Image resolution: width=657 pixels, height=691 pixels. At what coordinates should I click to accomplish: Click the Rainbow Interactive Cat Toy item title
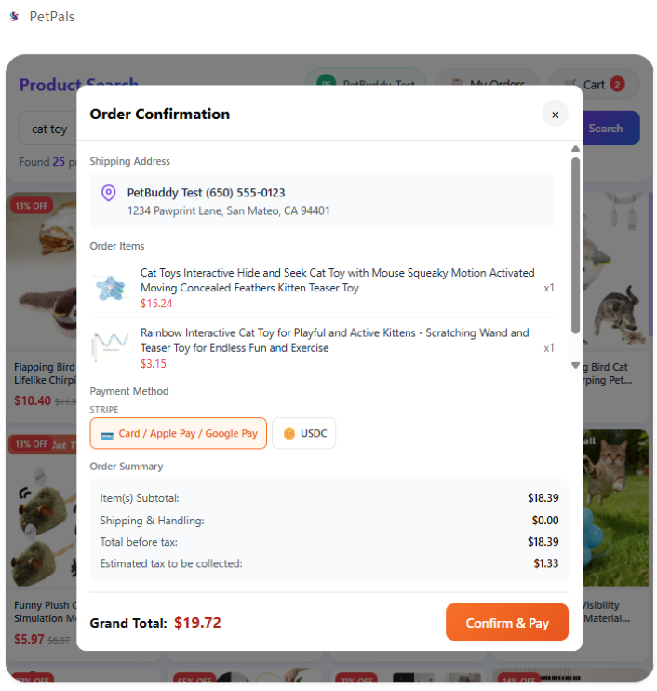[334, 340]
